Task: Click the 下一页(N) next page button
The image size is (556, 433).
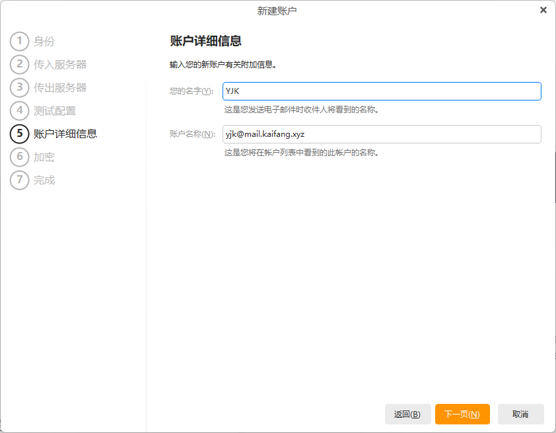Action: (462, 414)
